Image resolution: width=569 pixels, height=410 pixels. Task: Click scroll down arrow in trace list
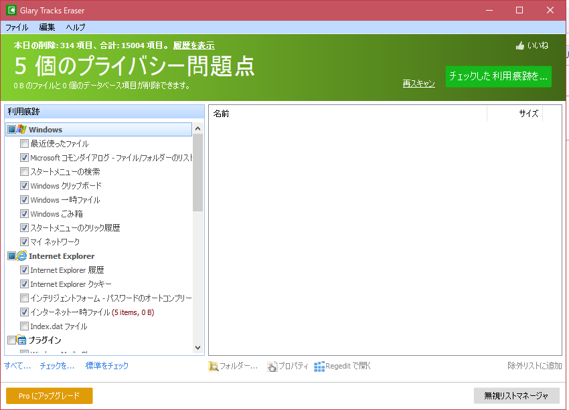[x=197, y=348]
